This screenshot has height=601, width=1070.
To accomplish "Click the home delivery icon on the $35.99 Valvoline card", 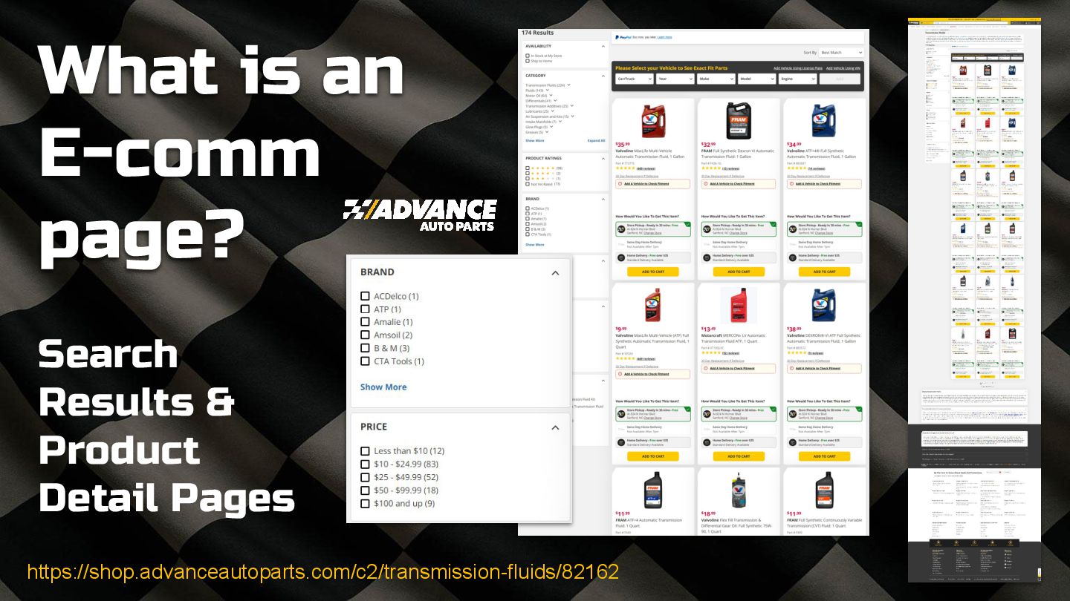I will pyautogui.click(x=622, y=257).
